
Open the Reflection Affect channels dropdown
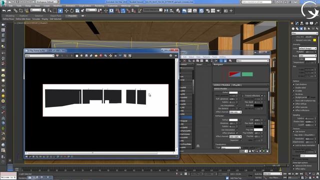(235, 112)
